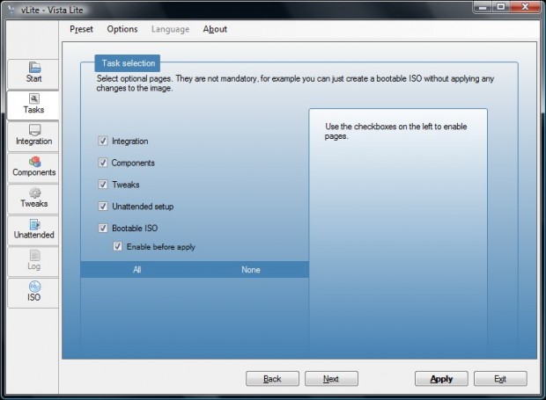This screenshot has height=400, width=546.
Task: Uncheck the Unattended setup checkbox
Action: (103, 206)
